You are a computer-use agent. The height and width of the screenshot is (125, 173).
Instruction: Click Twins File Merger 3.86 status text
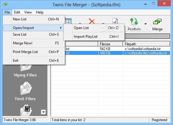coord(20,120)
